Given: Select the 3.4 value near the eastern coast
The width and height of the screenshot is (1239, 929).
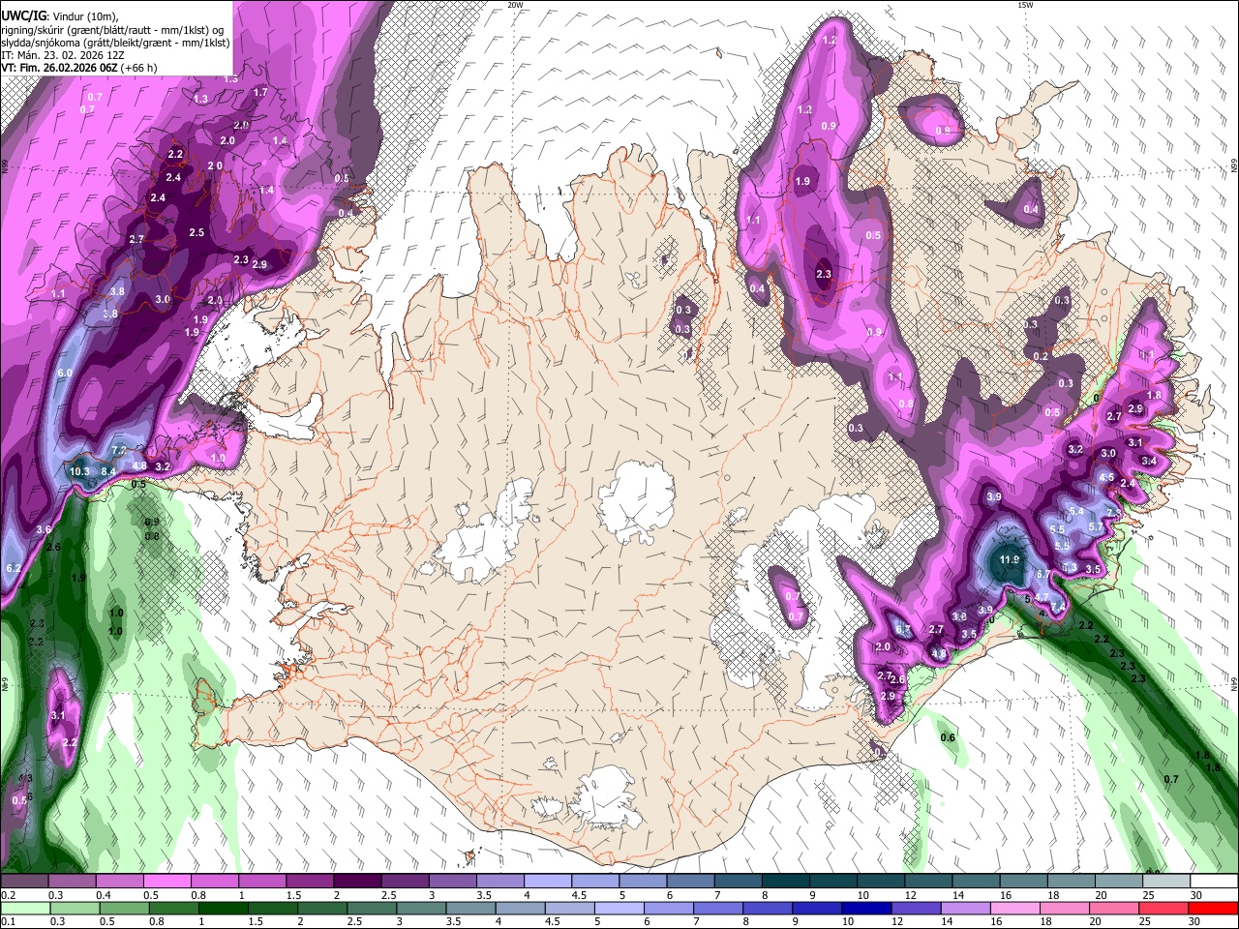Looking at the screenshot, I should (1149, 462).
